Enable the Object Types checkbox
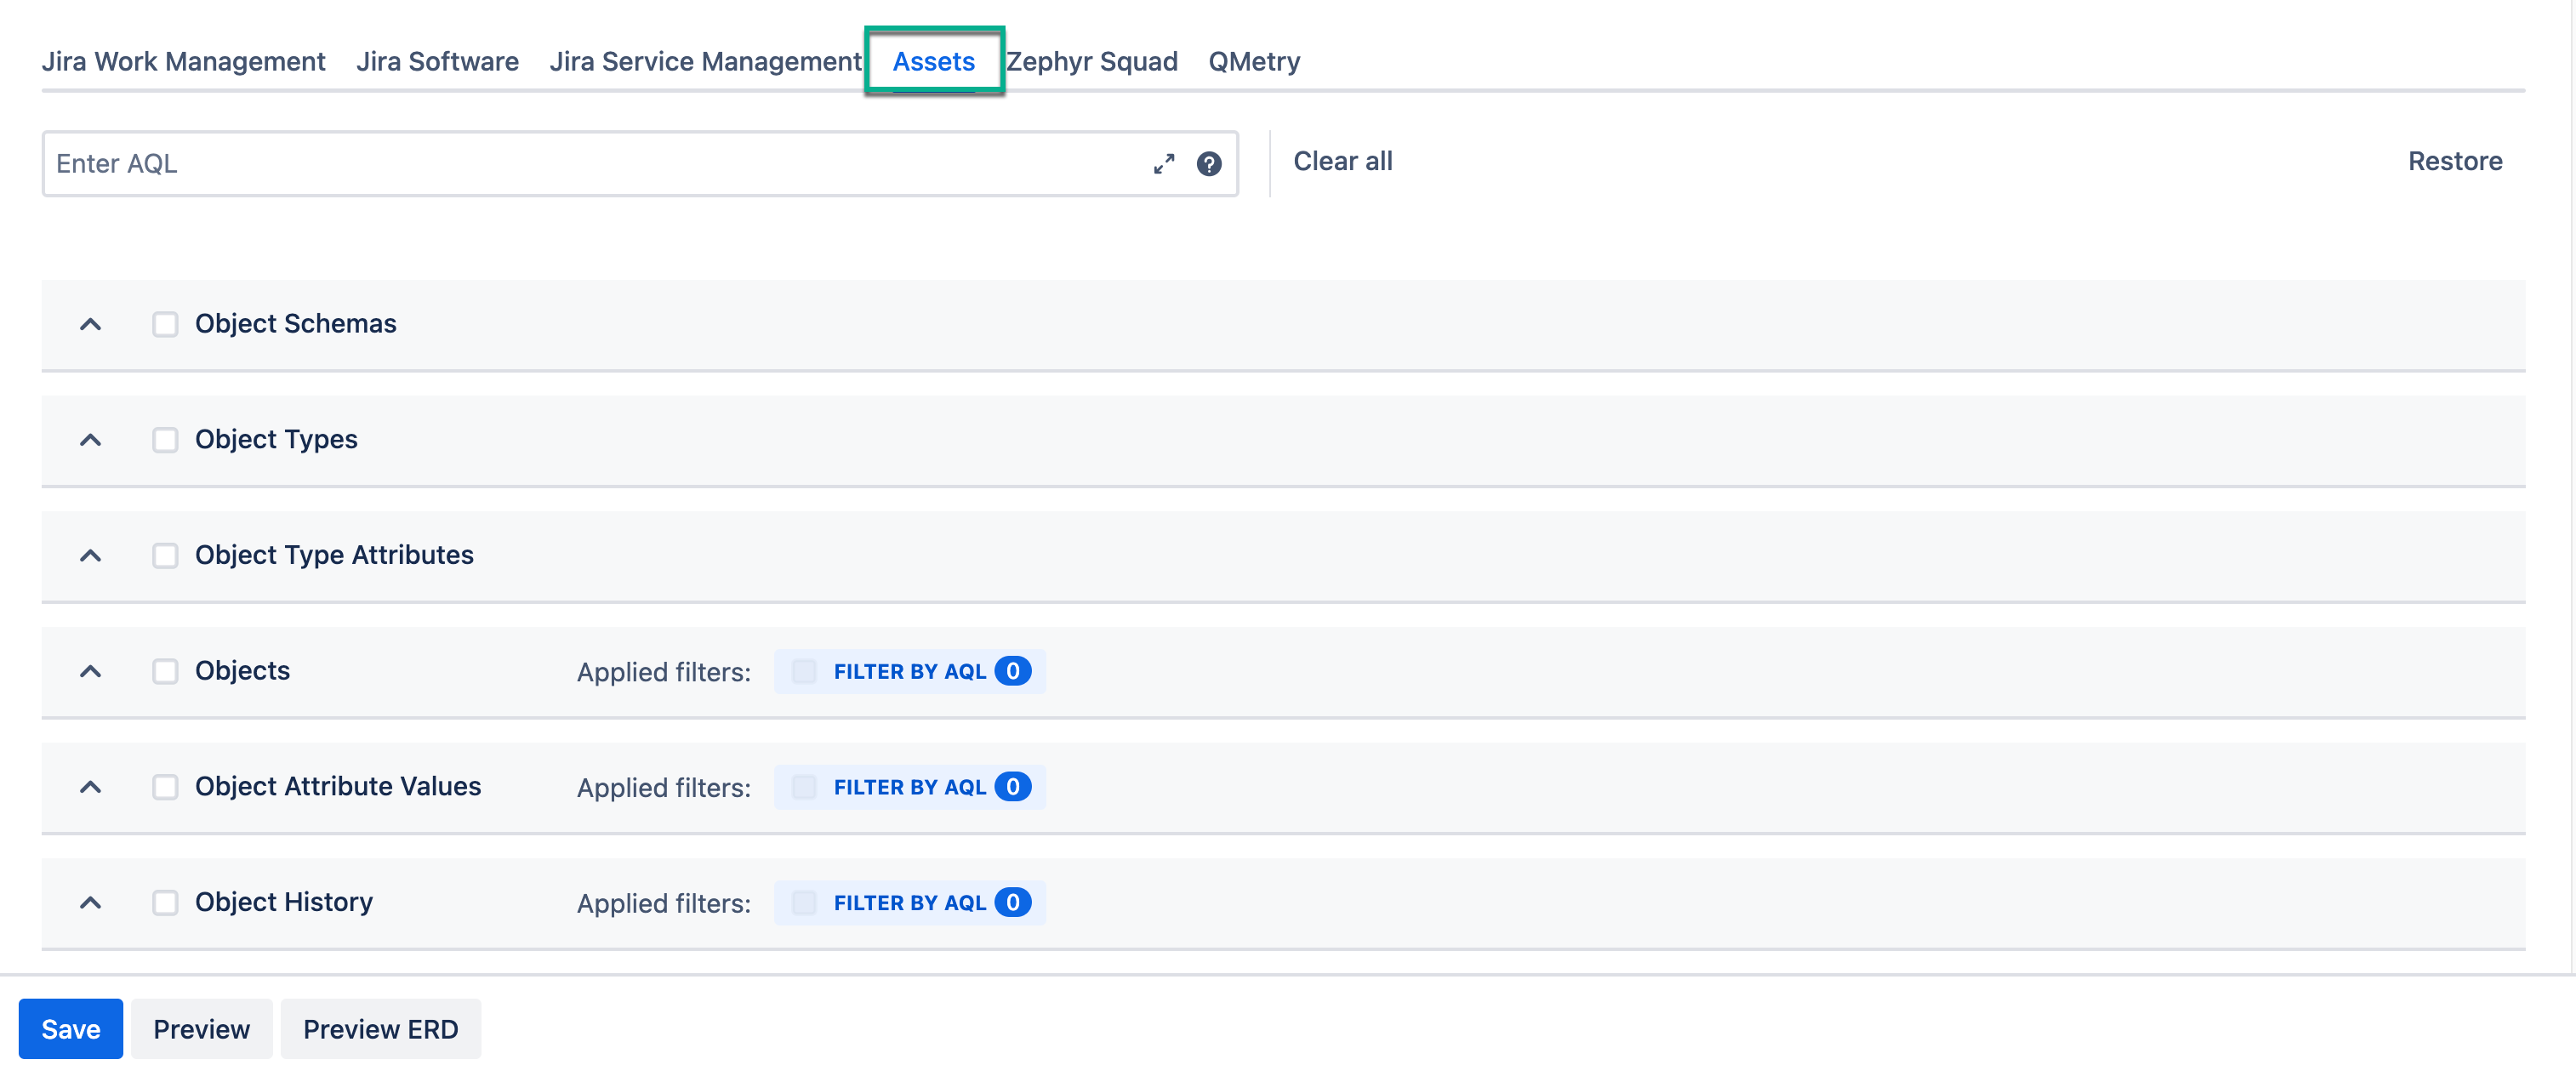The height and width of the screenshot is (1082, 2576). point(165,440)
